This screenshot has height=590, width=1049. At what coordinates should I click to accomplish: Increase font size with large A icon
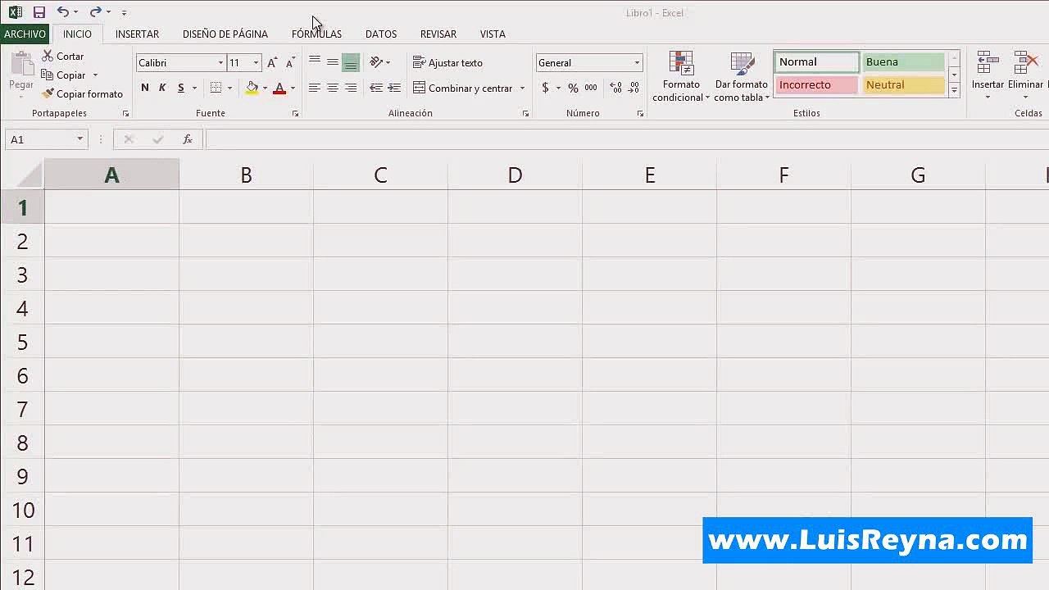coord(272,63)
